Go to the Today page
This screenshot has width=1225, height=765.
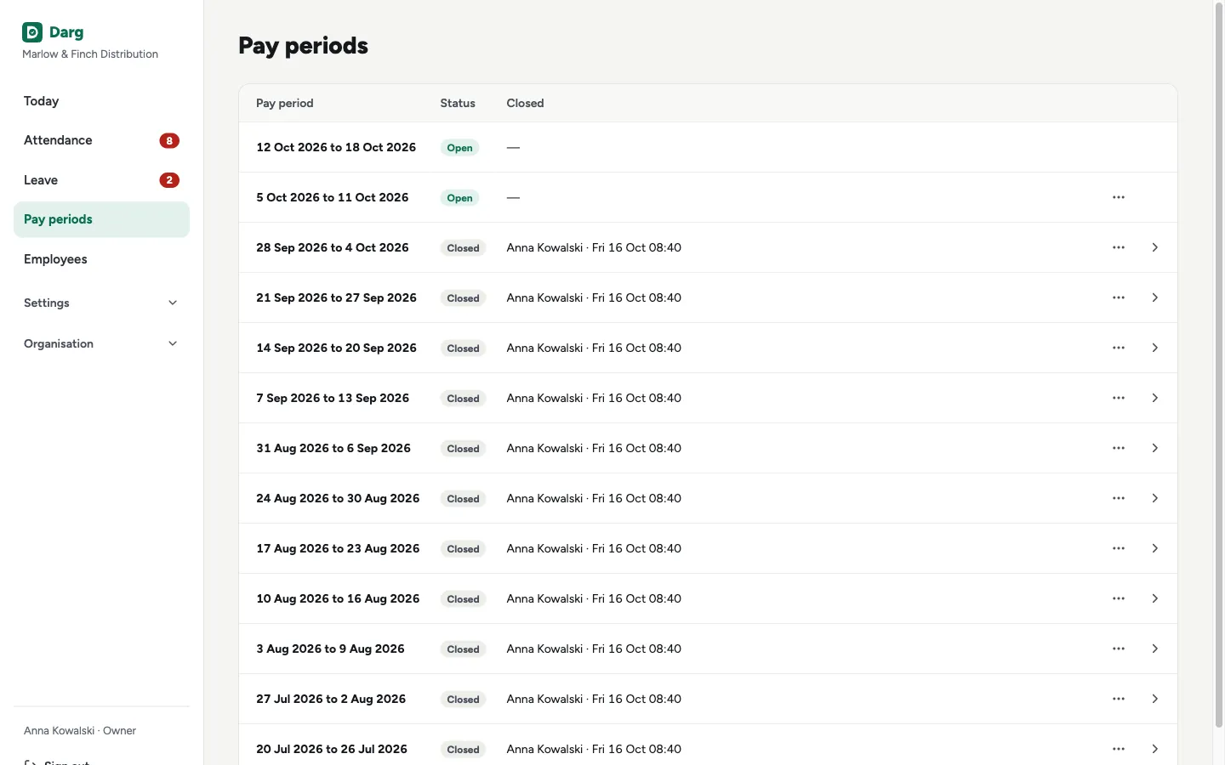point(101,101)
